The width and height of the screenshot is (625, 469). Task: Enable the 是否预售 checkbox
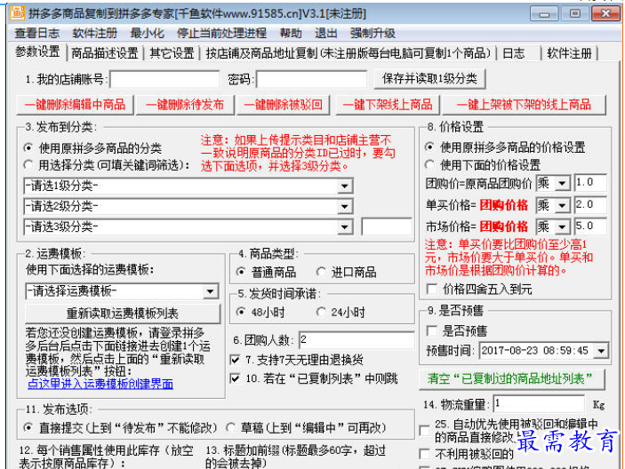(x=432, y=330)
